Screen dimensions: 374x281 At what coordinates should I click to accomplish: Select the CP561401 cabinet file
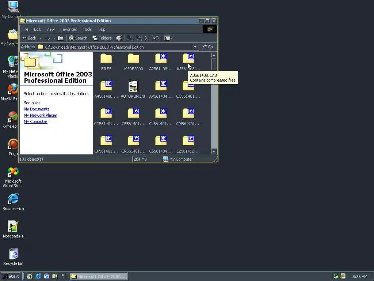click(106, 144)
